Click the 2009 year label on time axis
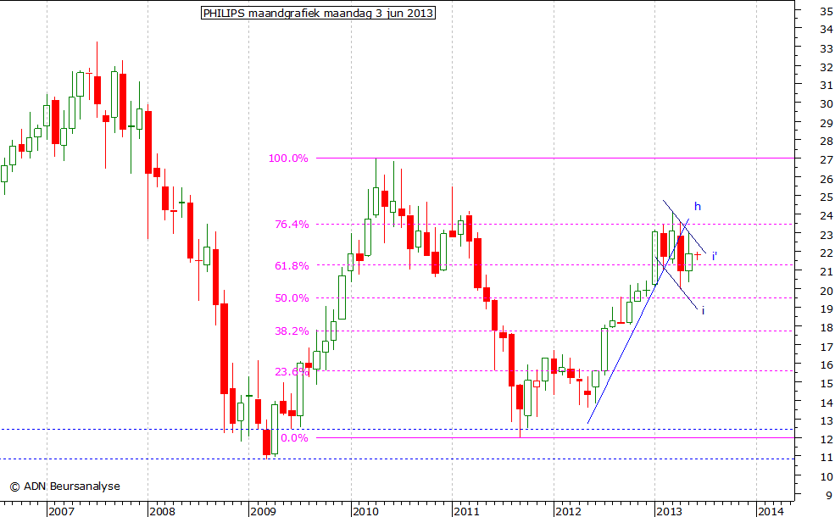Image resolution: width=835 pixels, height=517 pixels. point(263,511)
